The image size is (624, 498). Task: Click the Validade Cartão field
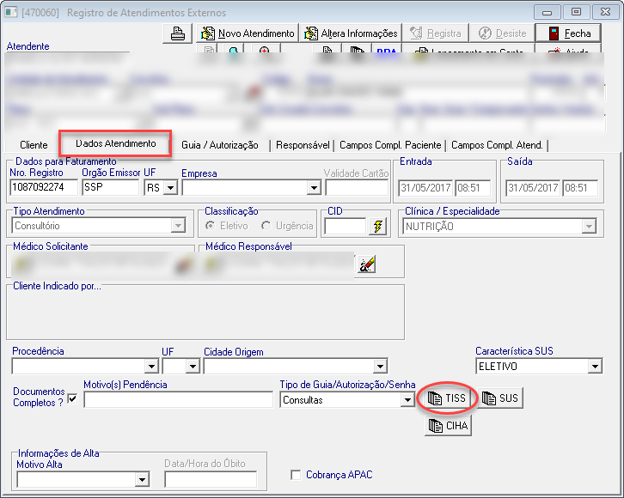tap(357, 187)
